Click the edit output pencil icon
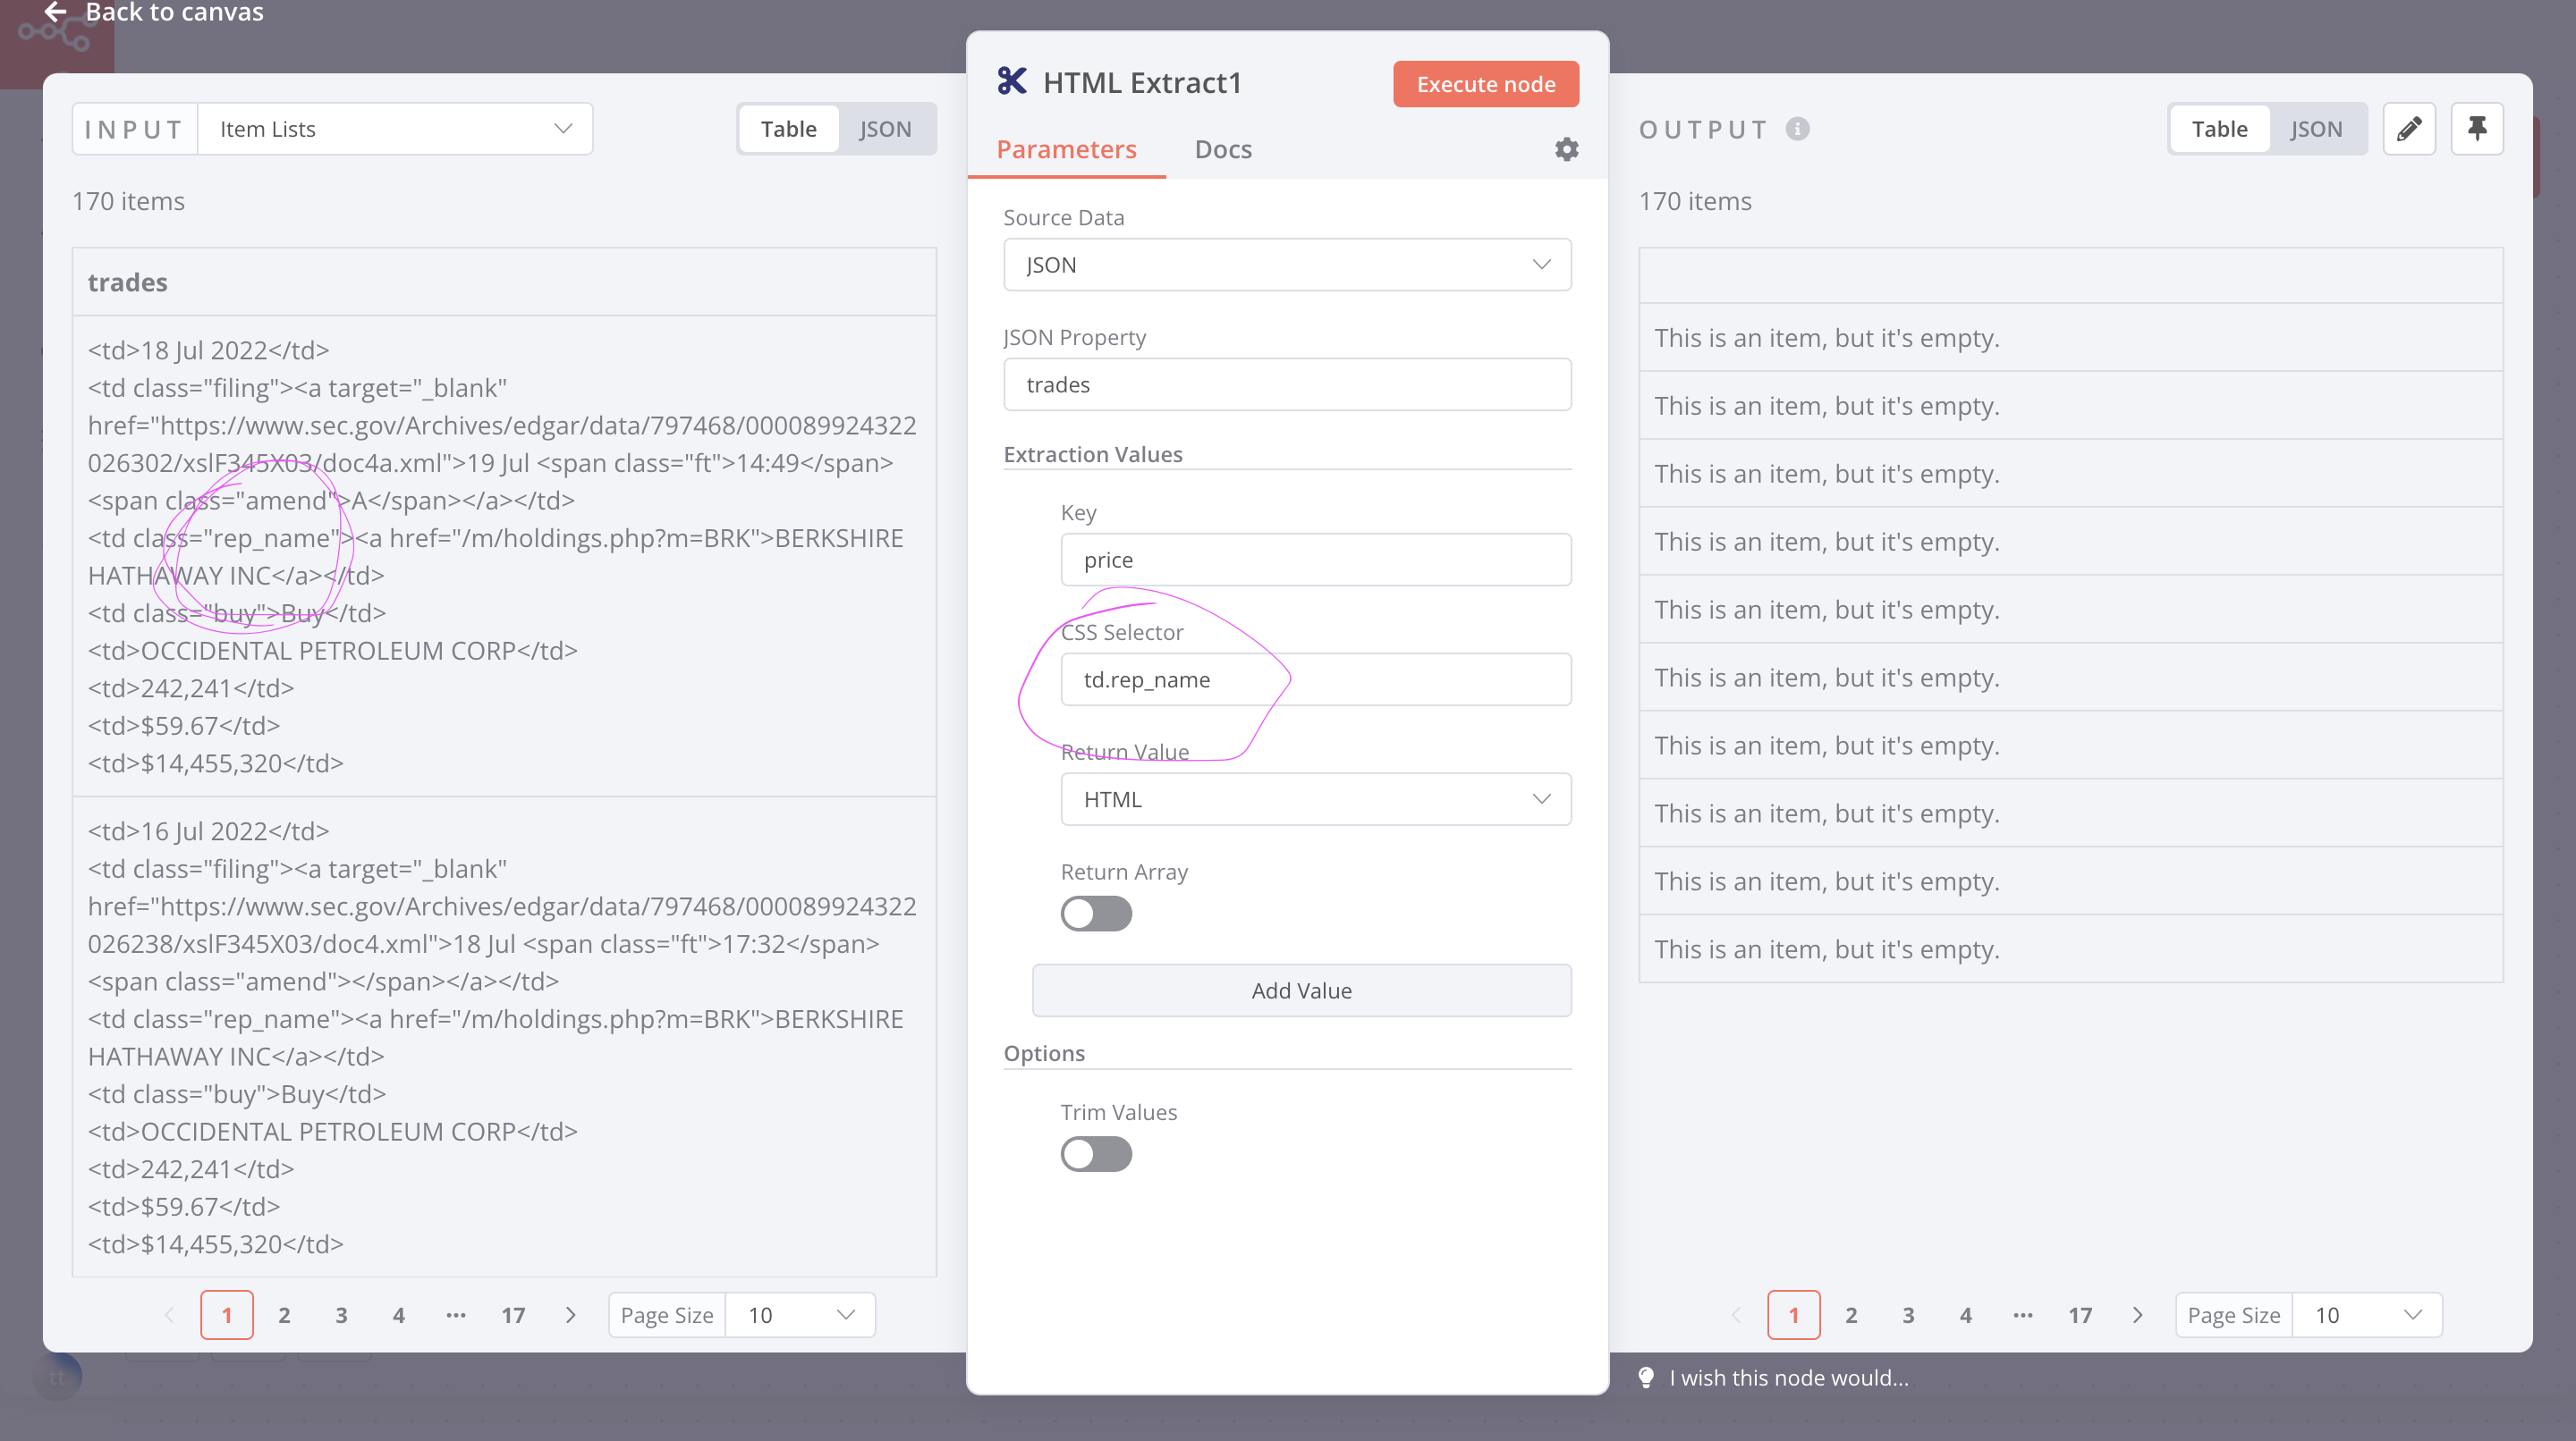The width and height of the screenshot is (2576, 1441). [2408, 129]
